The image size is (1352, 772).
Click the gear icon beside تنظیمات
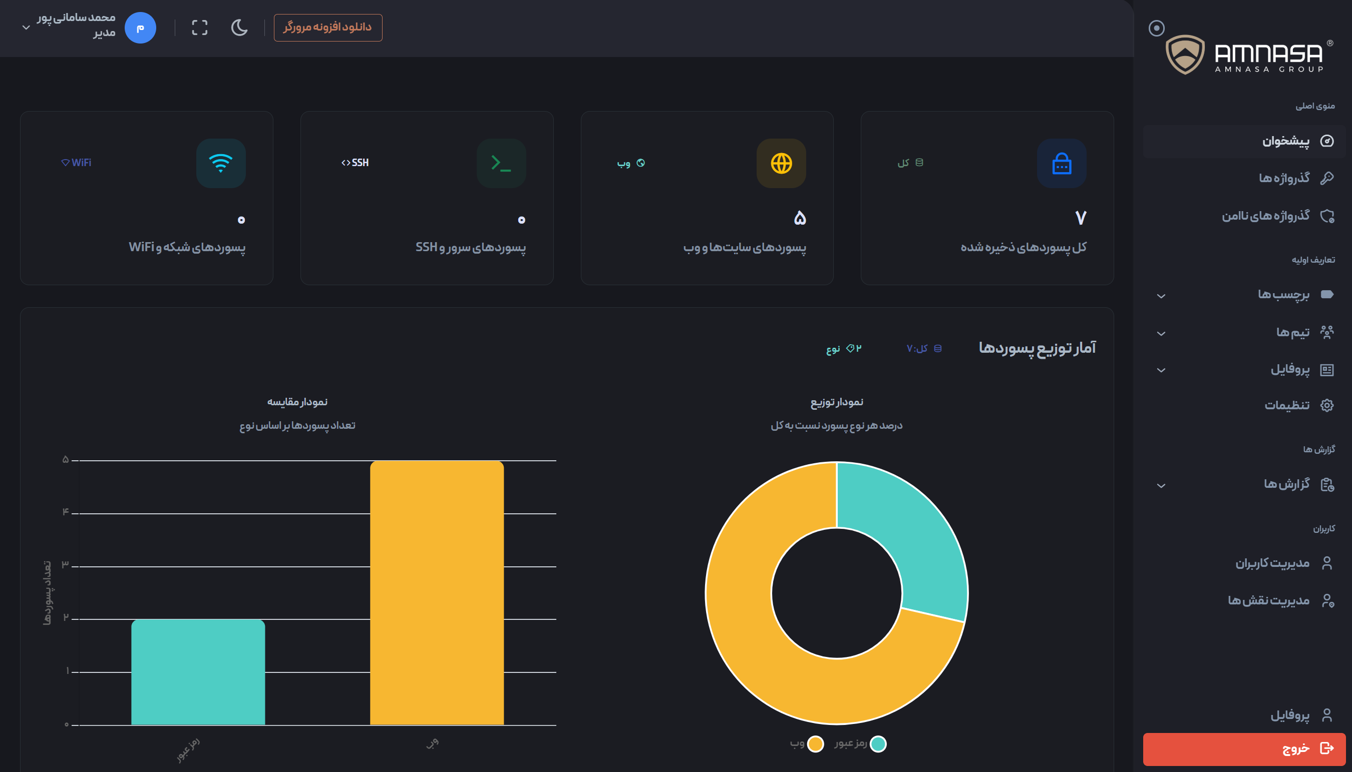pyautogui.click(x=1326, y=406)
